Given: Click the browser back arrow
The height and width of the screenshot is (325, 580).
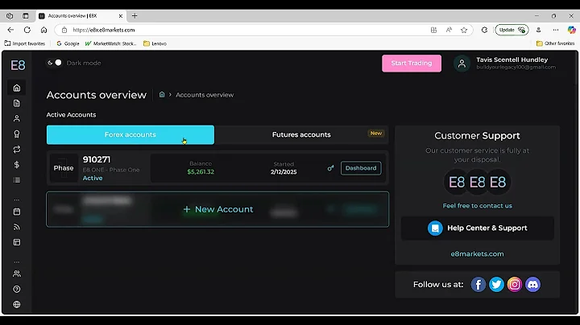Looking at the screenshot, I should 10,30.
